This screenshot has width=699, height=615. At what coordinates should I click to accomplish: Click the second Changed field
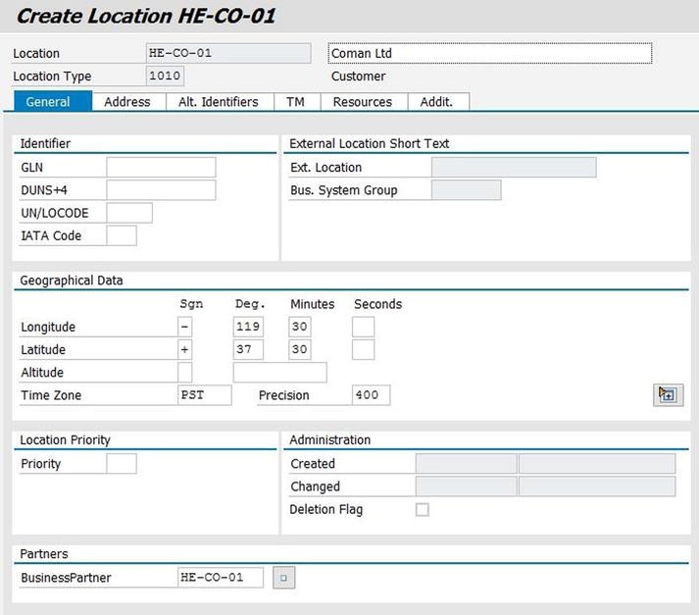pyautogui.click(x=597, y=487)
